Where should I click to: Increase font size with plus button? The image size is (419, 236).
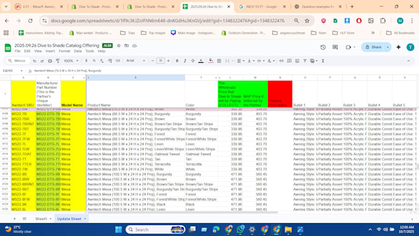click(168, 61)
